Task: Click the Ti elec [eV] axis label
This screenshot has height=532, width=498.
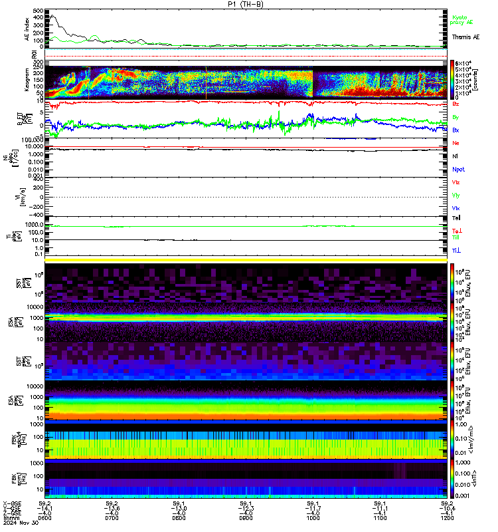Action: [14, 236]
